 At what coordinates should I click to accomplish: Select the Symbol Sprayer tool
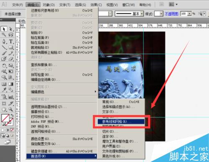coord(4,97)
